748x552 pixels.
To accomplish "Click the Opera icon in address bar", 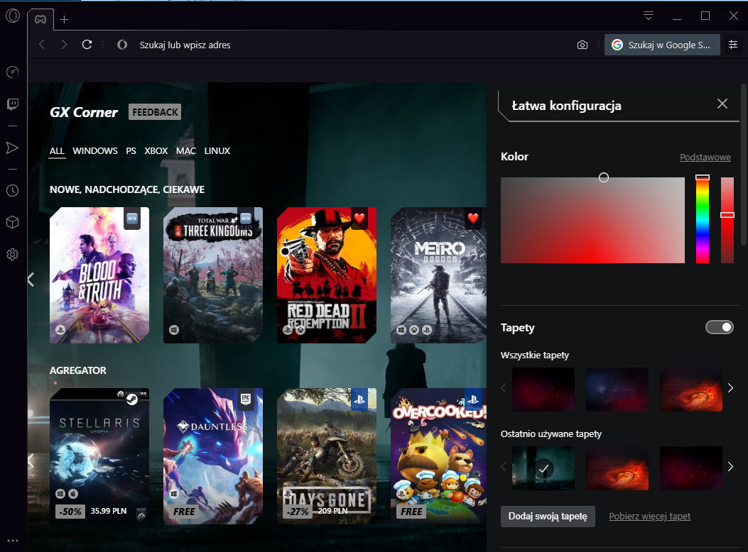I will point(122,45).
